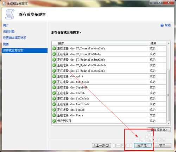
Task: Click the window title bar icon
Action: (4, 3)
